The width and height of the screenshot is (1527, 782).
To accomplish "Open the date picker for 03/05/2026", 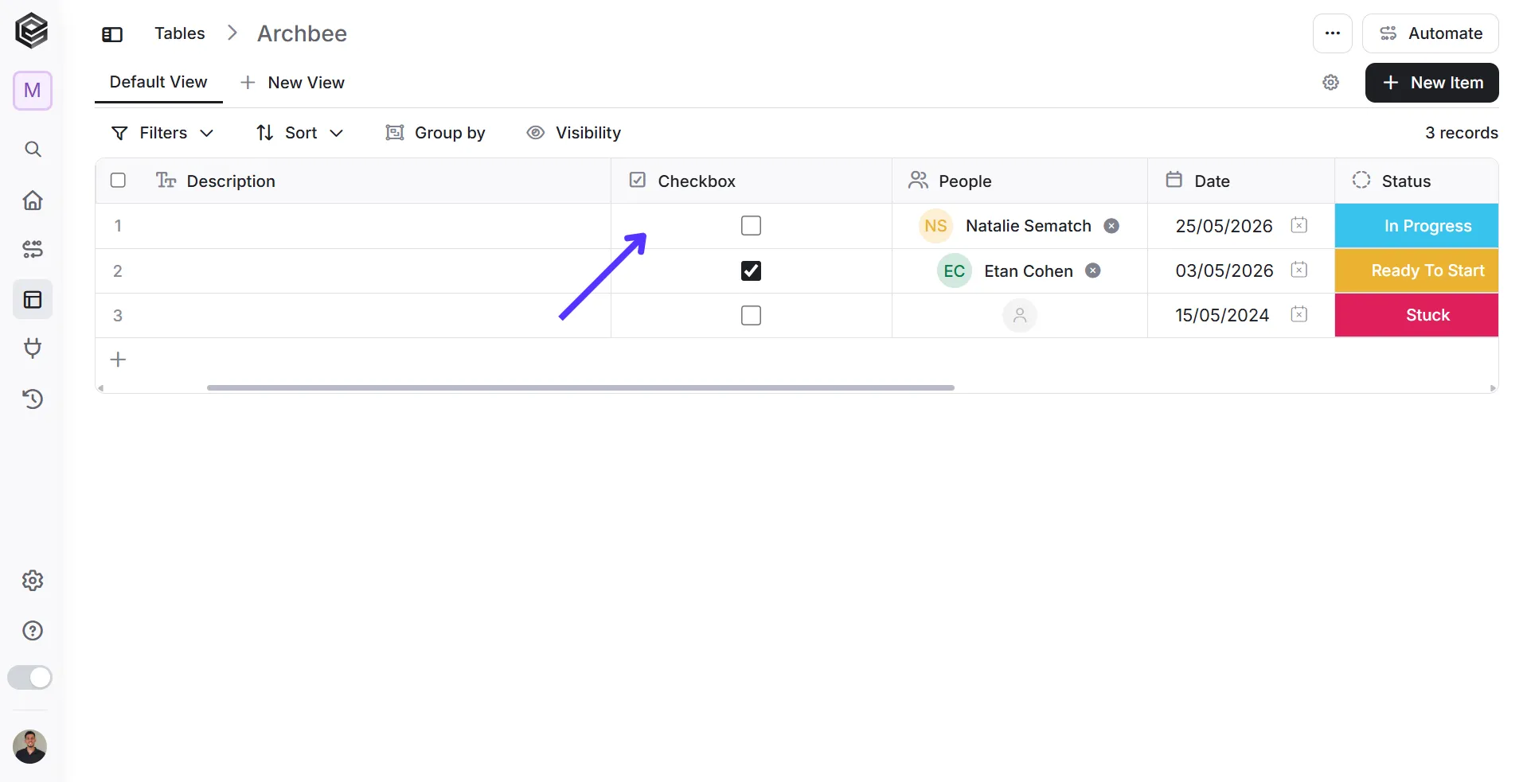I will point(1299,270).
